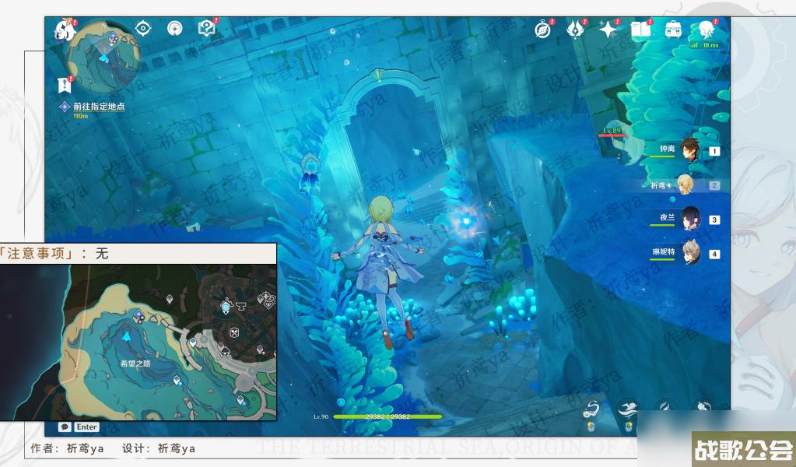
Task: Select the 前往指定地点 quest tracker
Action: [98, 107]
